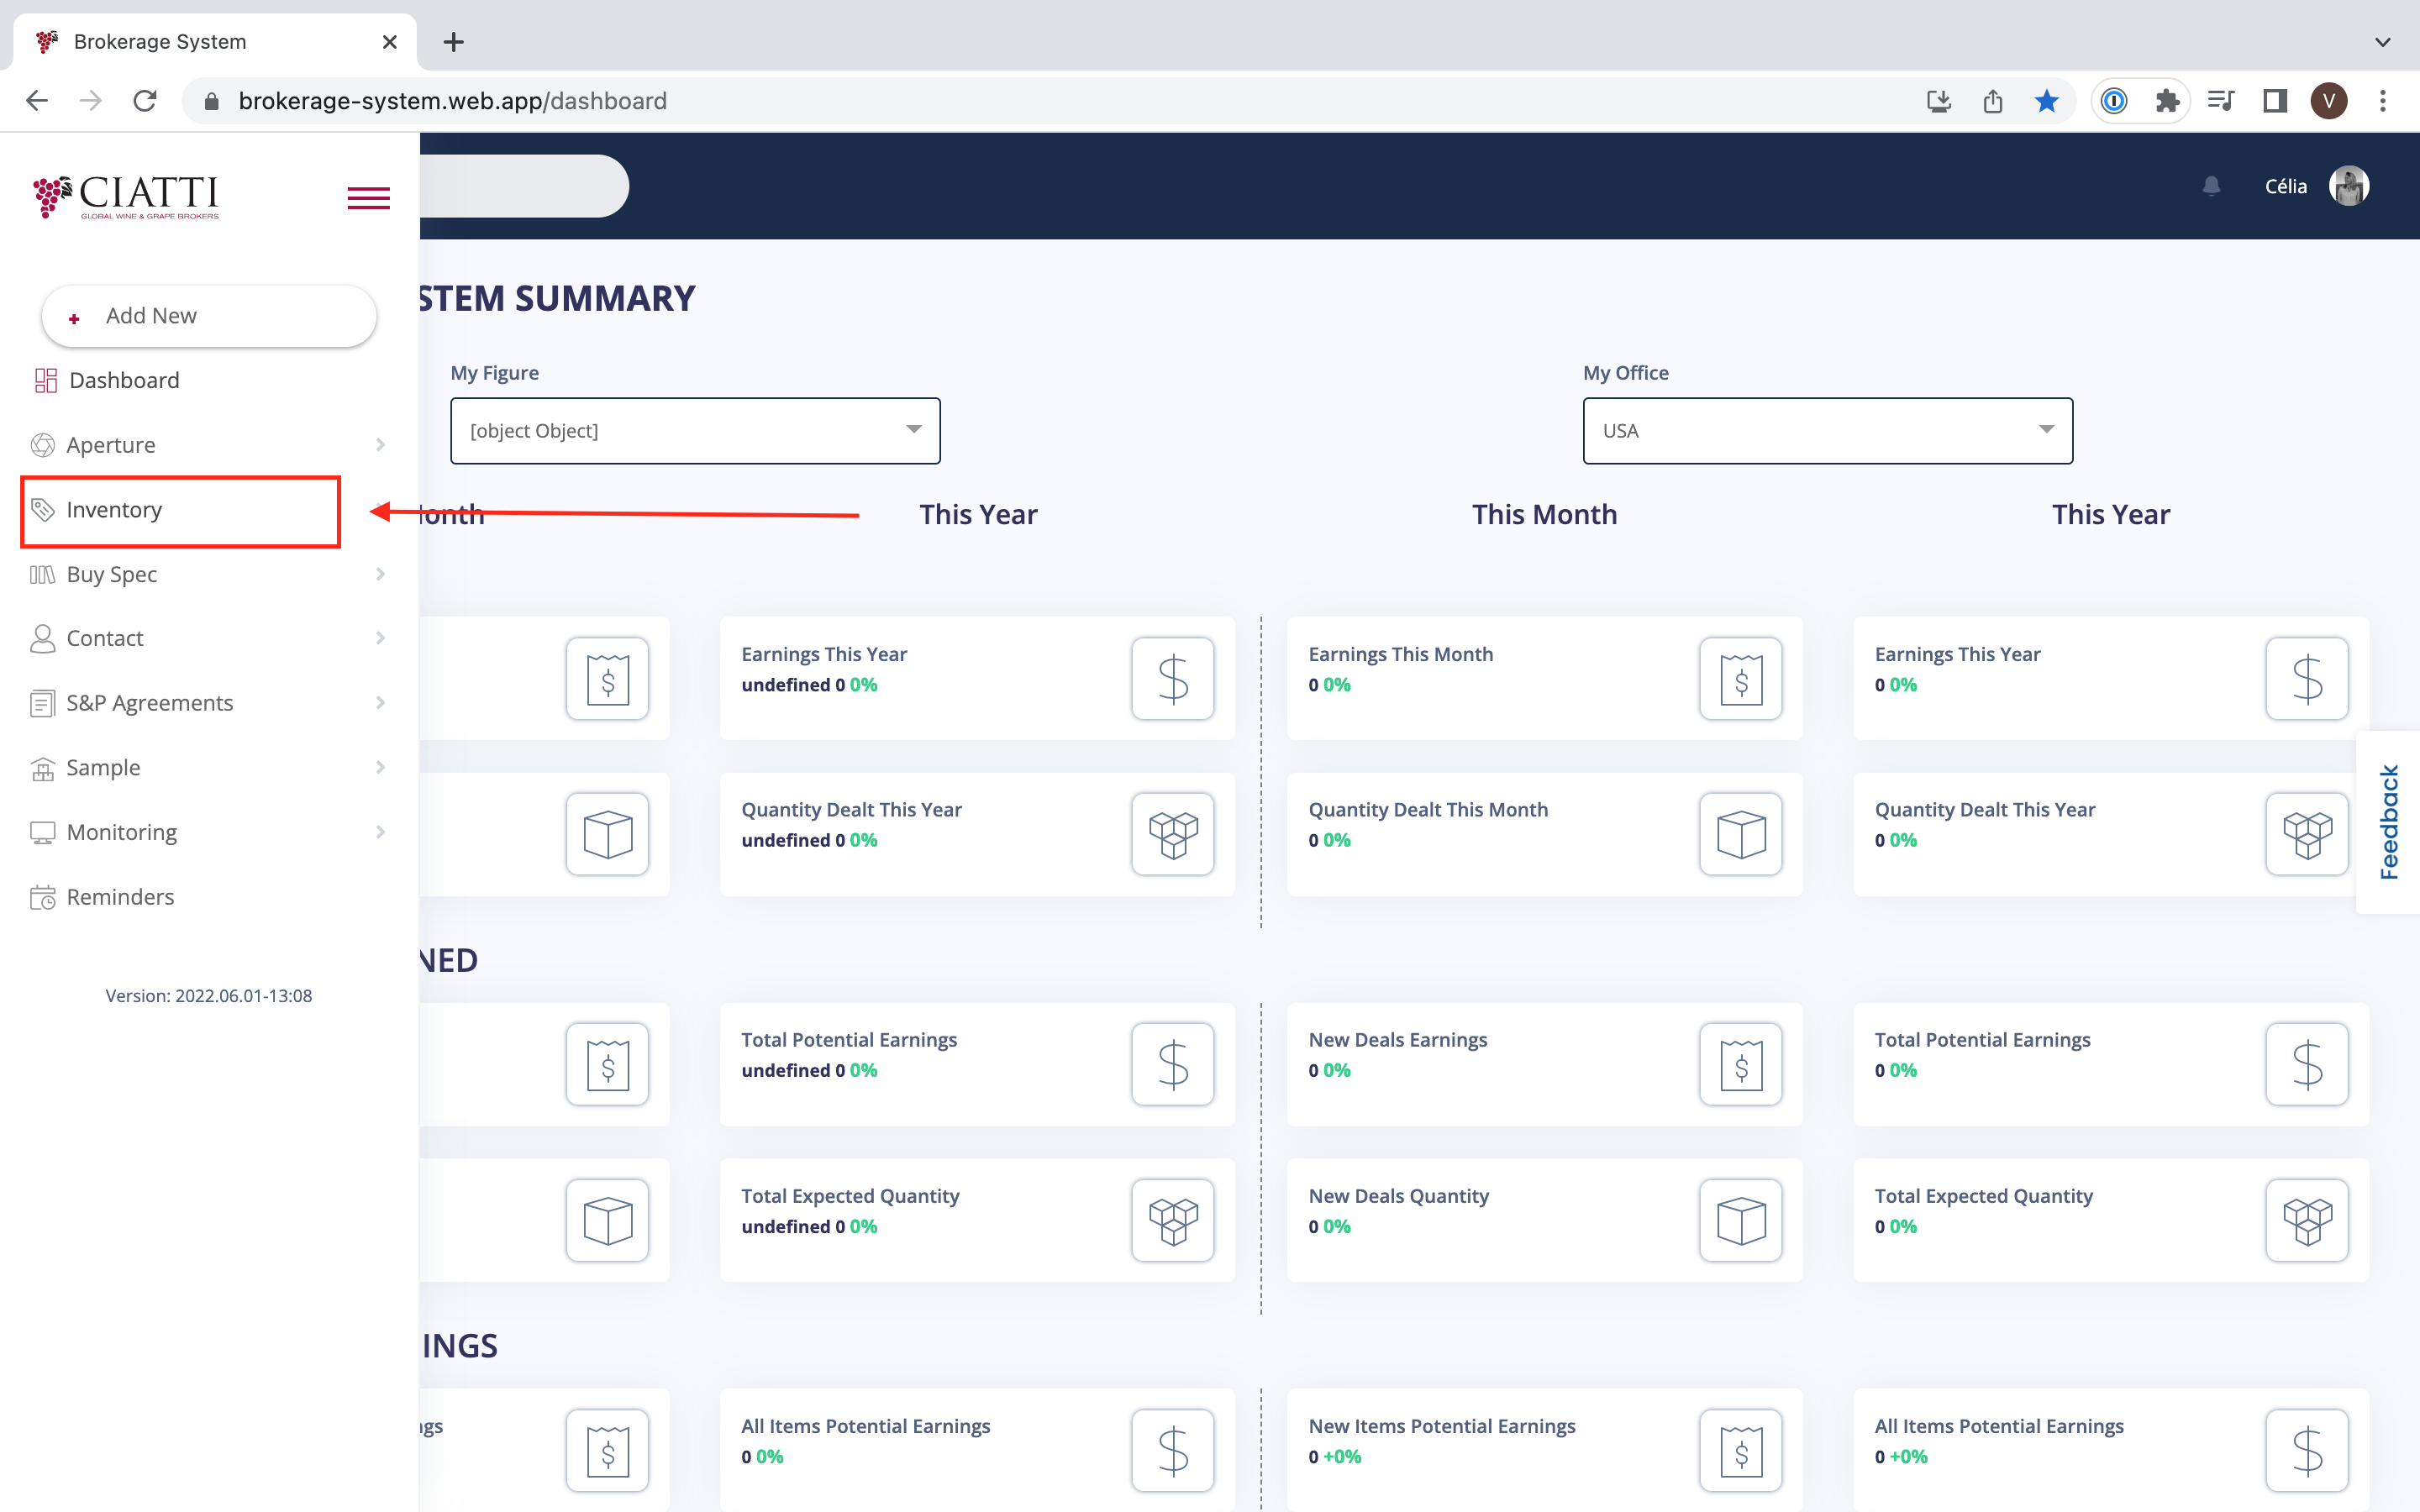Open Célia's profile avatar
2420x1512 pixels.
(2348, 186)
